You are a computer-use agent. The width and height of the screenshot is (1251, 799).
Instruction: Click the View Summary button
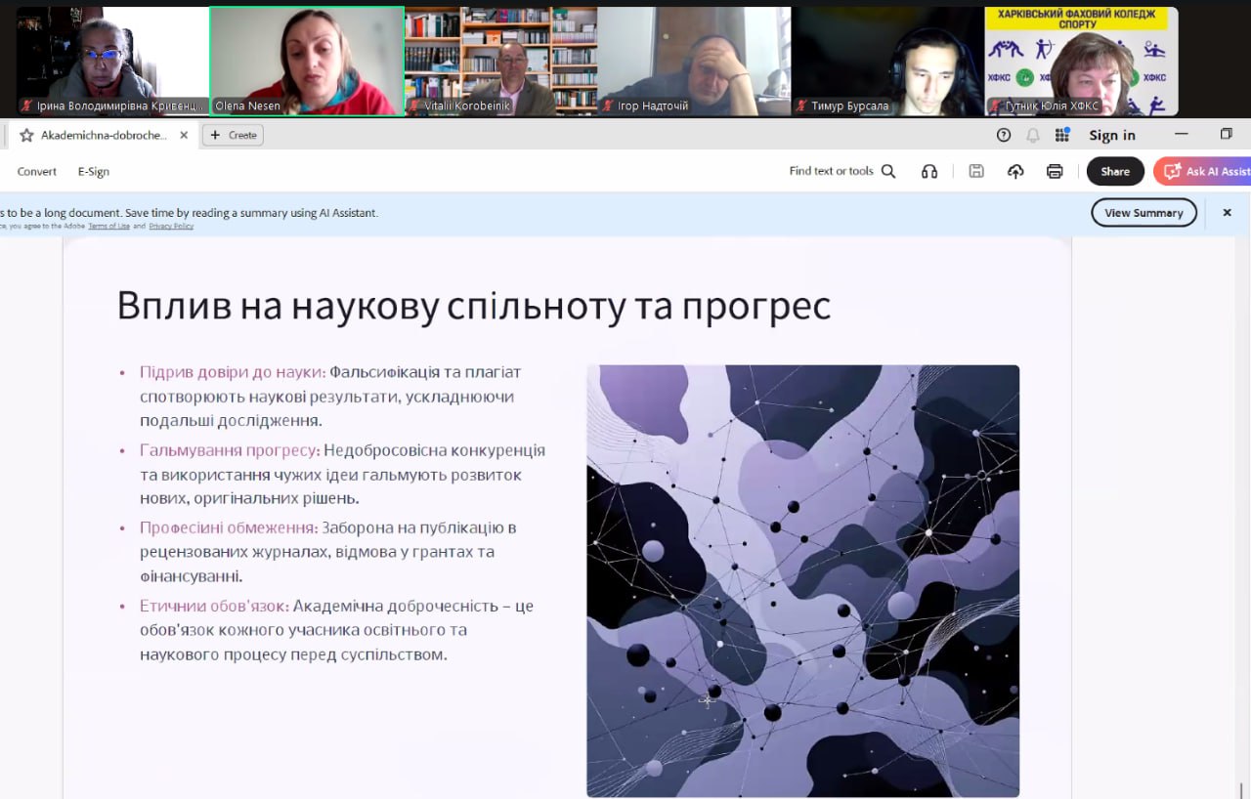coord(1143,212)
